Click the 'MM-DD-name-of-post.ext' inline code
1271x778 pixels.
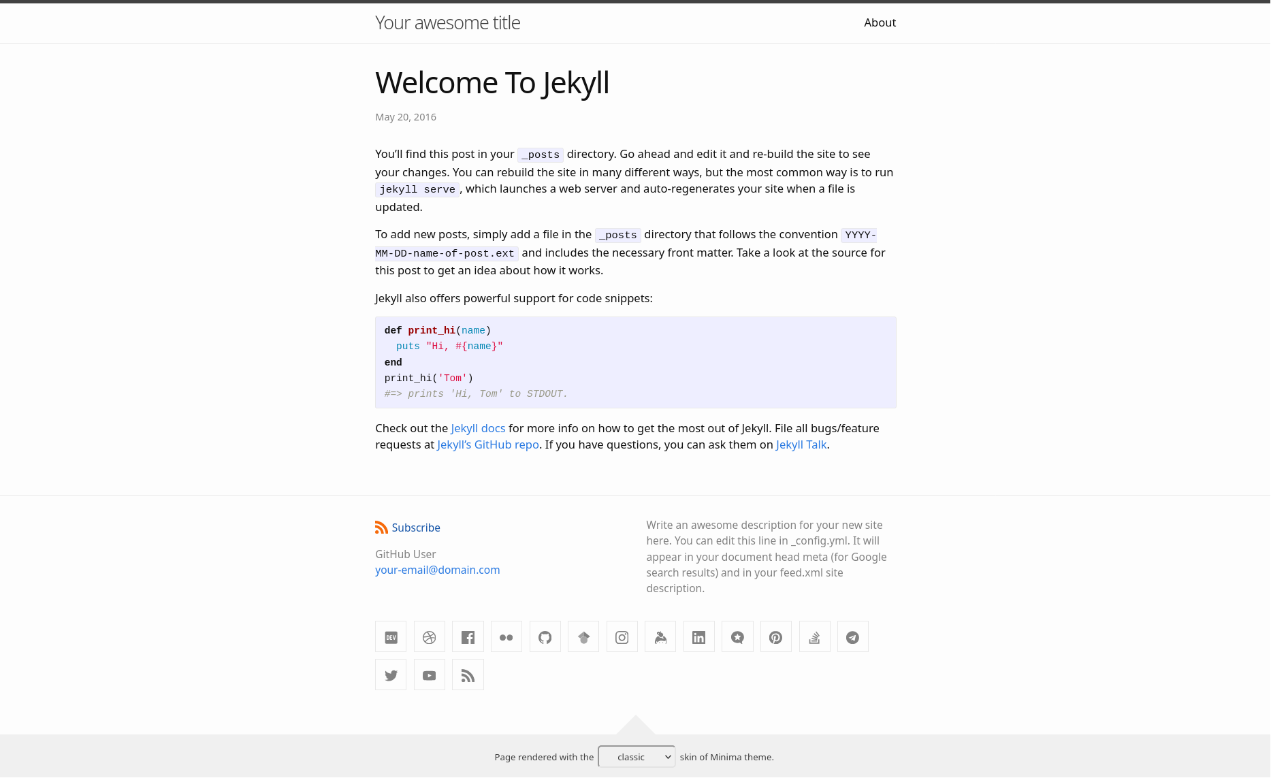447,253
